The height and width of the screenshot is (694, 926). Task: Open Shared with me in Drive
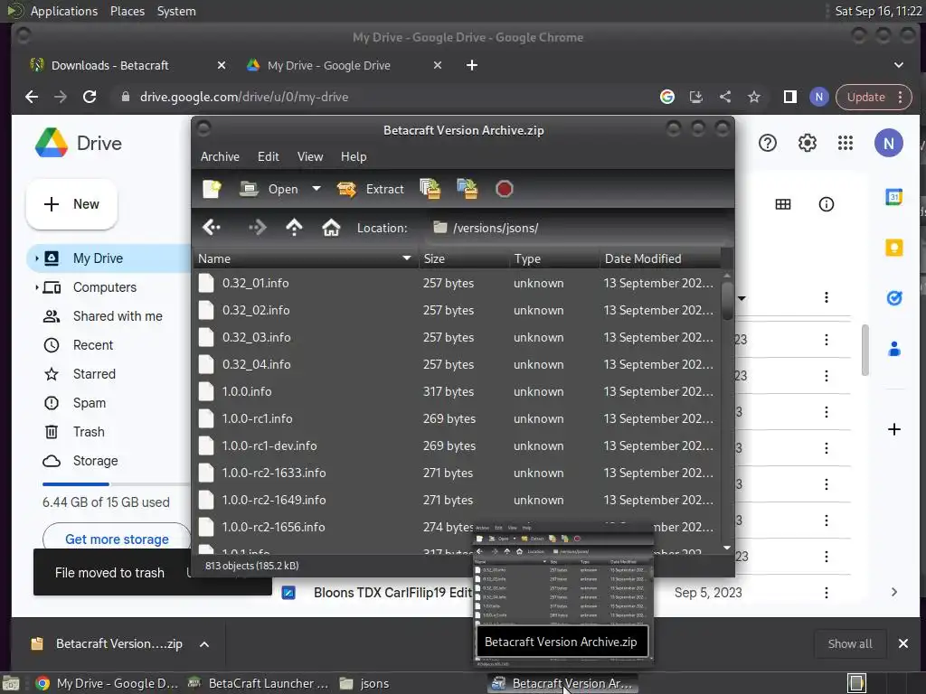[x=118, y=316]
